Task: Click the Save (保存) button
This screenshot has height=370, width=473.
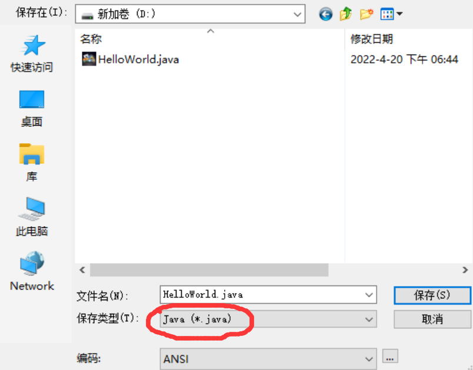Action: [x=432, y=295]
